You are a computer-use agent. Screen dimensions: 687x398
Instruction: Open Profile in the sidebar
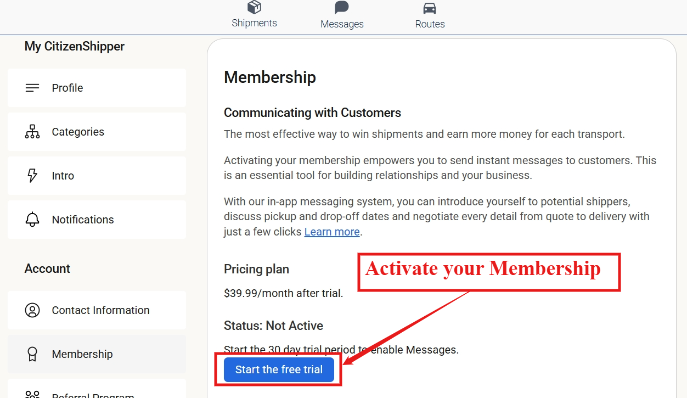[67, 88]
